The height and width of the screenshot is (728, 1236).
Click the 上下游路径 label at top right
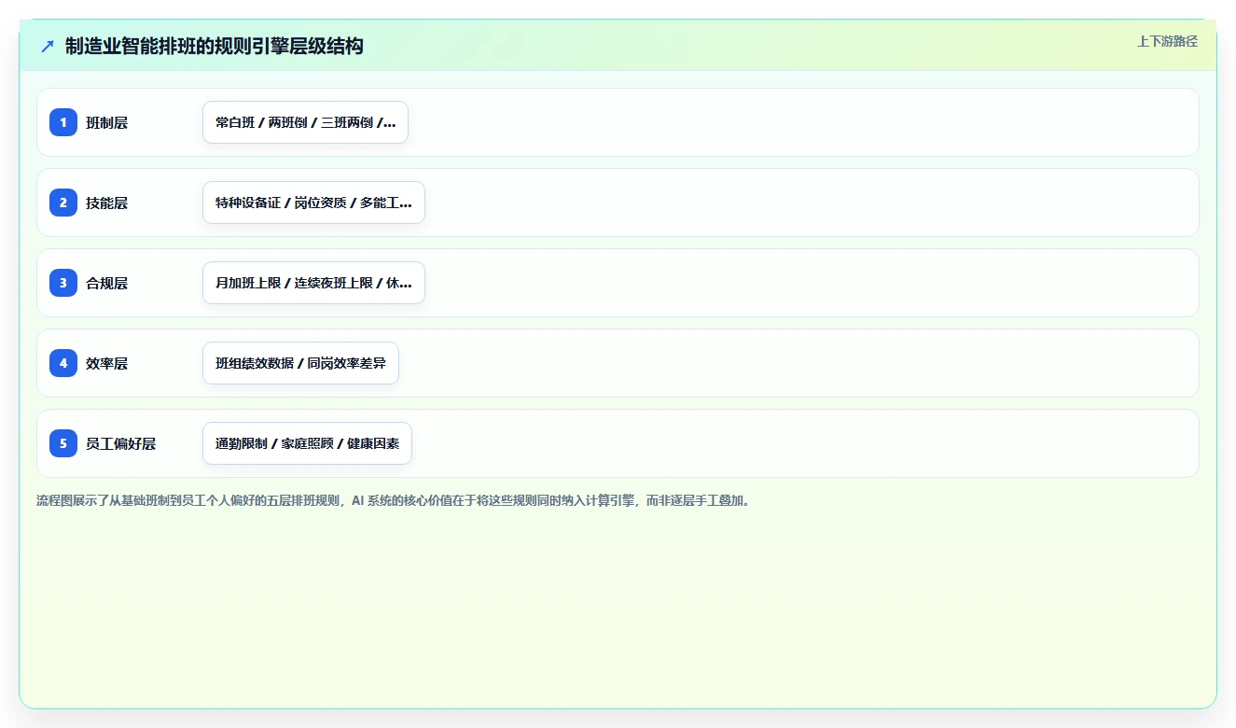1167,41
